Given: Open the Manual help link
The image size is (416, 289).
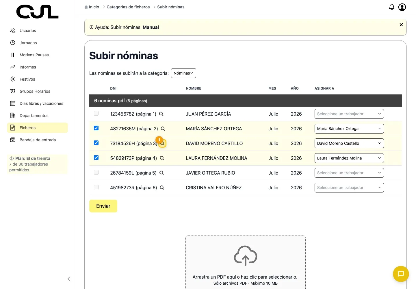Looking at the screenshot, I should point(151,27).
